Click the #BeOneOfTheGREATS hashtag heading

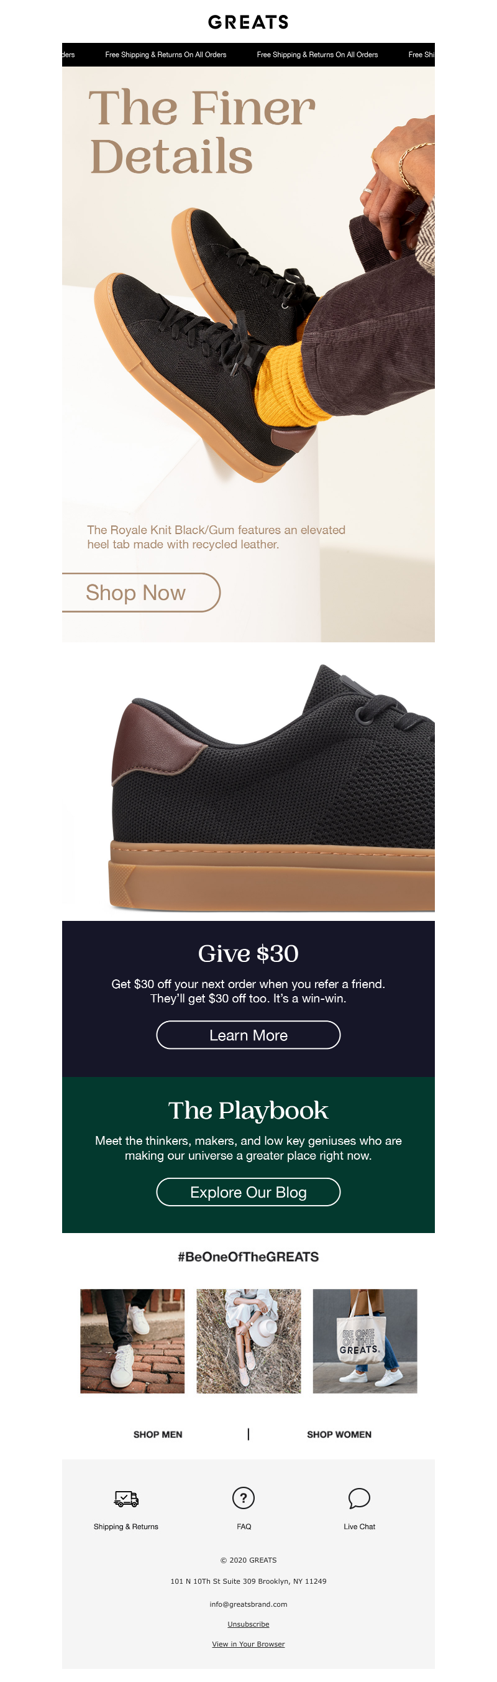coord(248,1256)
